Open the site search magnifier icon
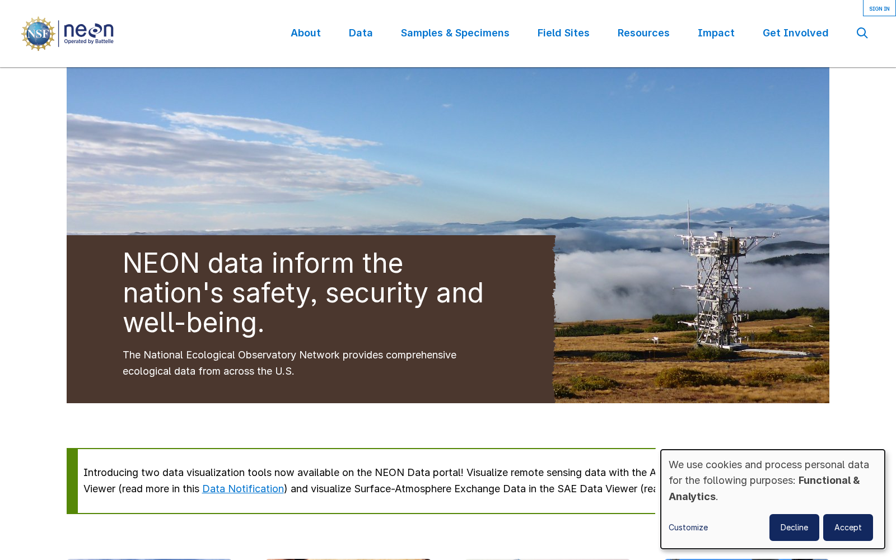Screen dimensions: 896x560 coord(862,33)
